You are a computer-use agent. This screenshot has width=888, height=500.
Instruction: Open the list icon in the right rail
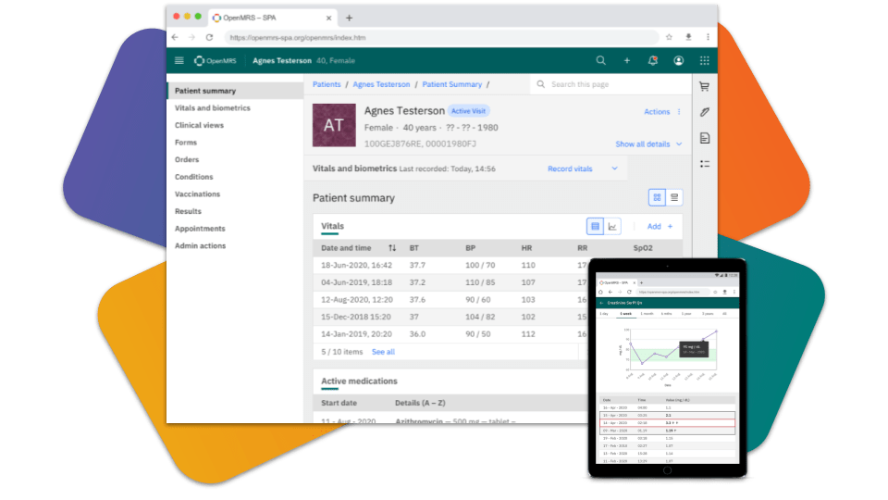click(705, 164)
